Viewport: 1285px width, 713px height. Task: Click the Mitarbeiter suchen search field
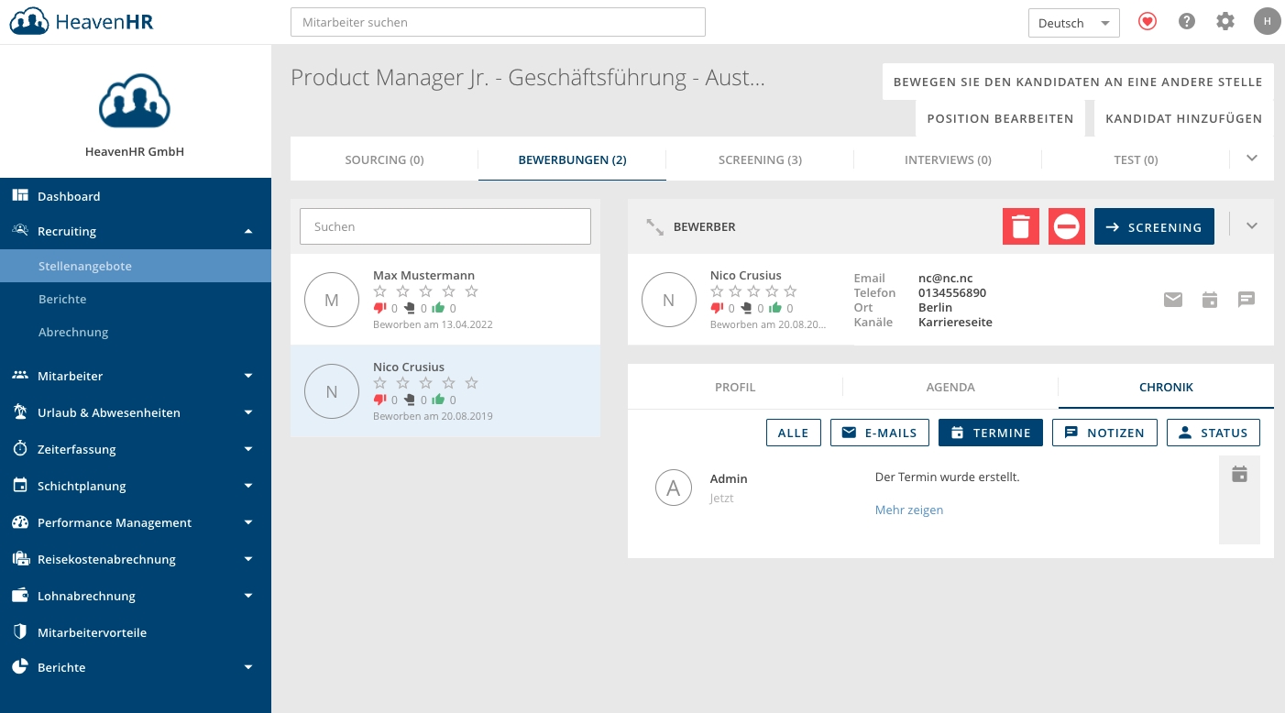pyautogui.click(x=498, y=22)
